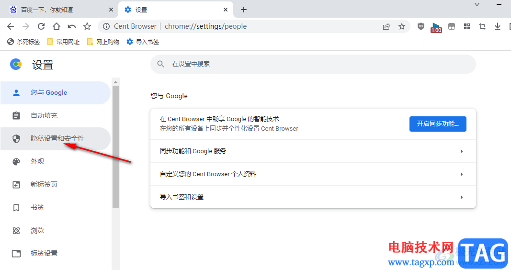Click the palette icon beside 外观
The width and height of the screenshot is (511, 270).
pyautogui.click(x=16, y=161)
